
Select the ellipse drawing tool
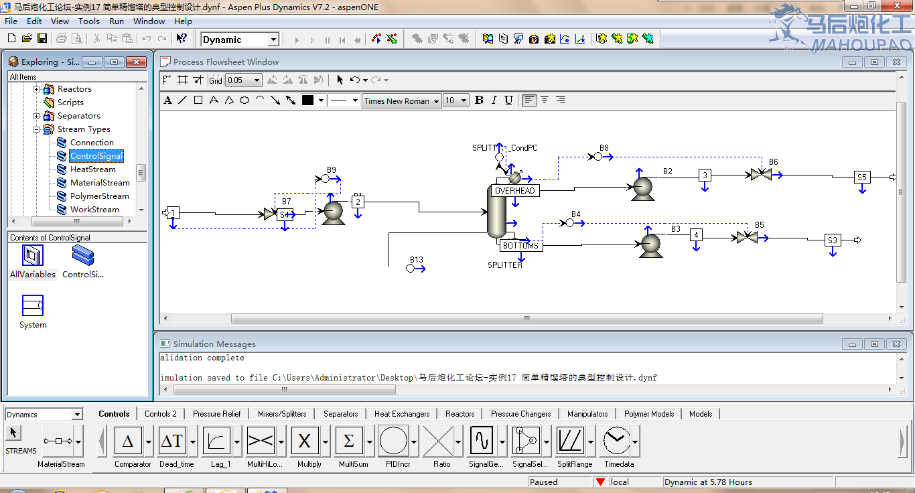(x=244, y=100)
